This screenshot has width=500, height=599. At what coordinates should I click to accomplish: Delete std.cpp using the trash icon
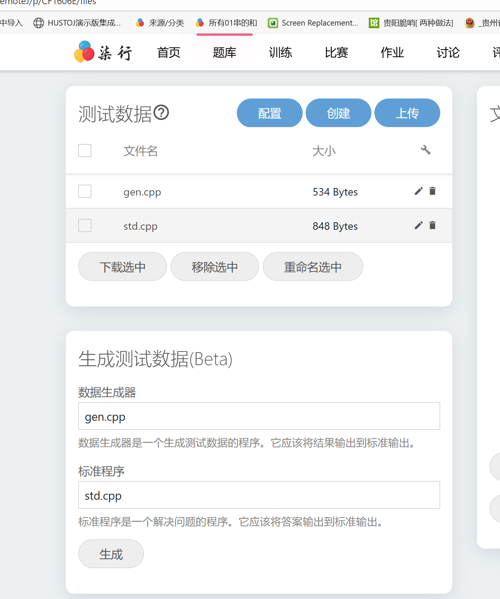432,226
